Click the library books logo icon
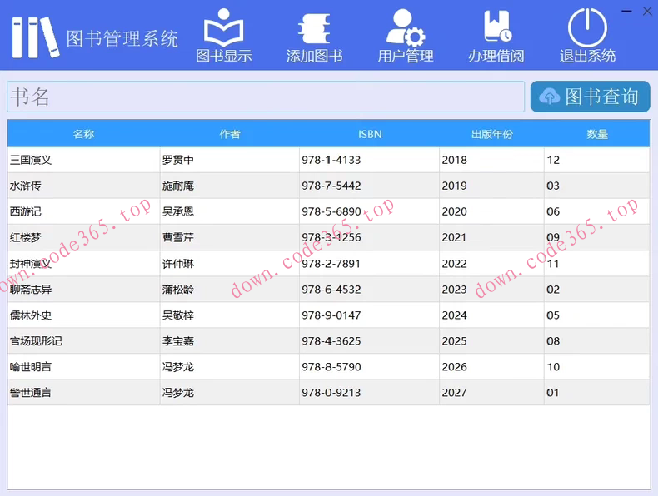Viewport: 658px width, 496px height. coord(36,37)
